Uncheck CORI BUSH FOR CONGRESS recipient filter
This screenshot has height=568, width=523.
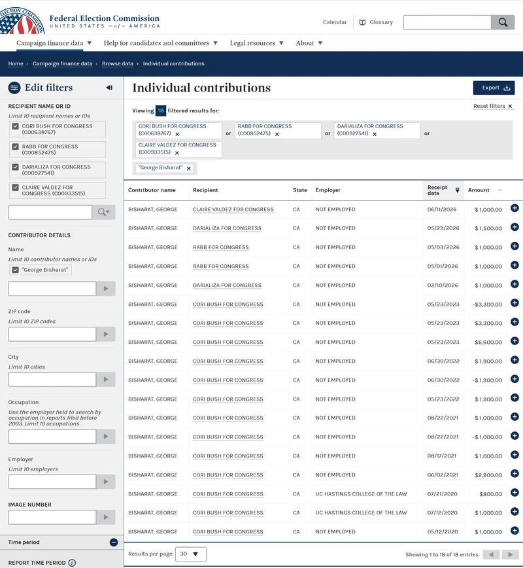tap(15, 126)
